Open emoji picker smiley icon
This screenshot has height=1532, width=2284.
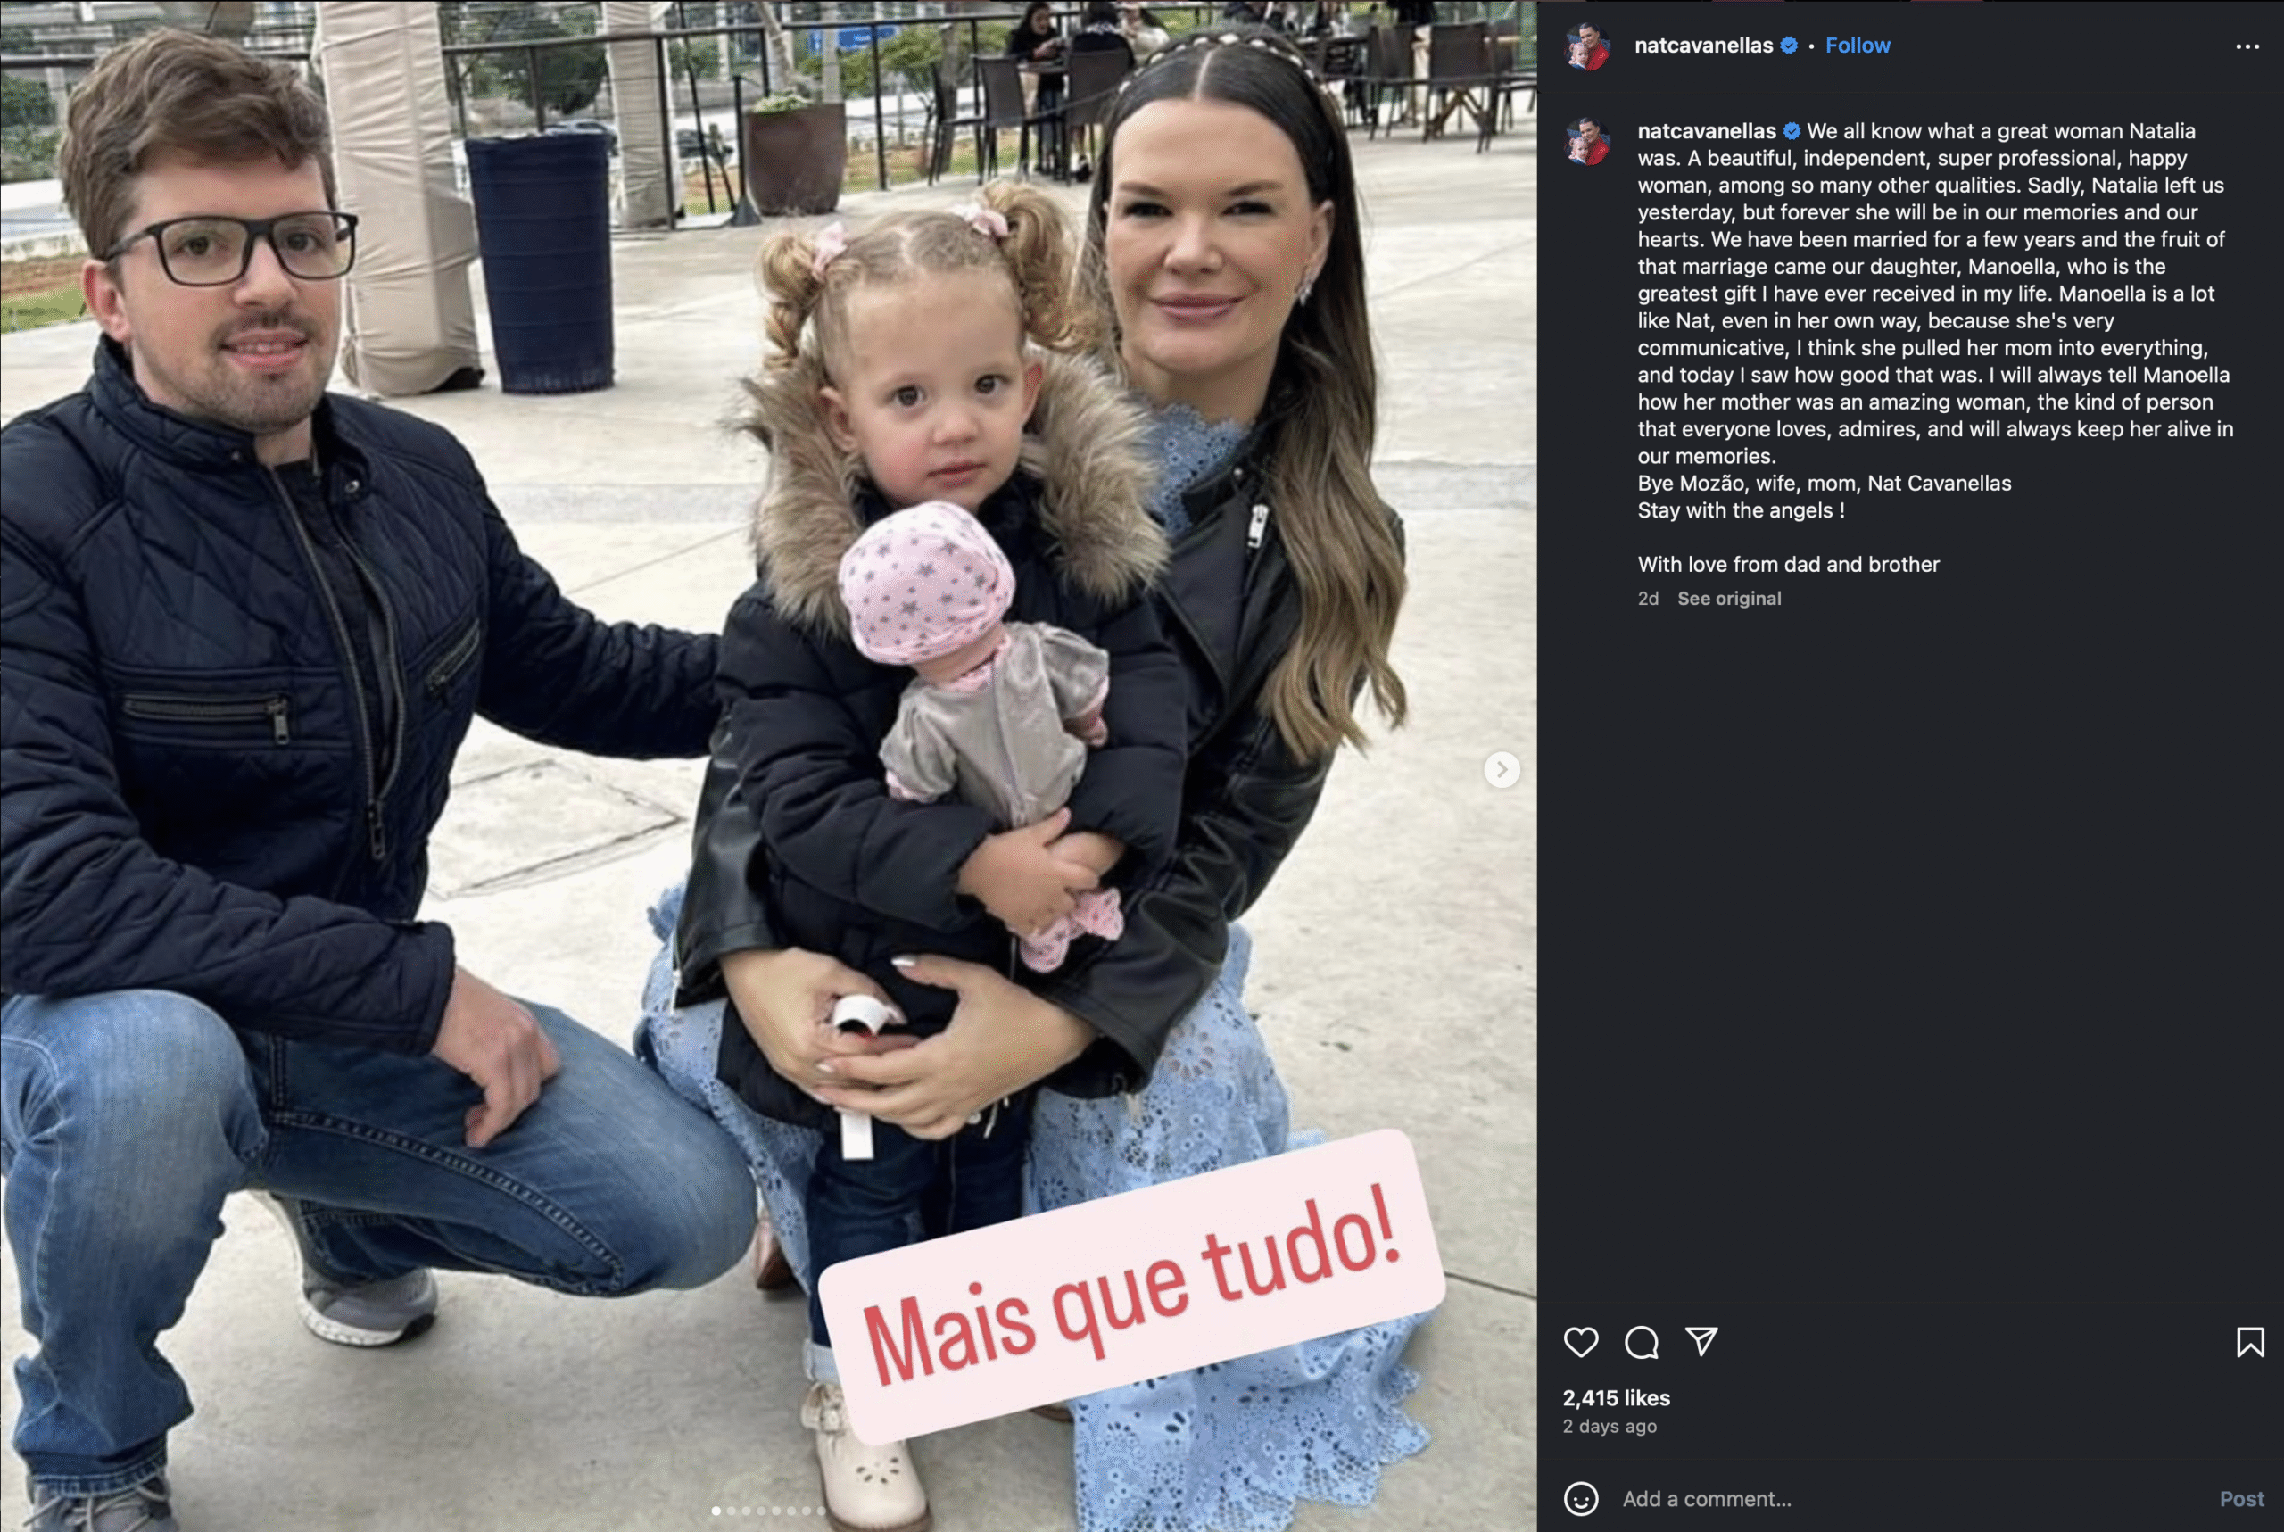tap(1581, 1498)
